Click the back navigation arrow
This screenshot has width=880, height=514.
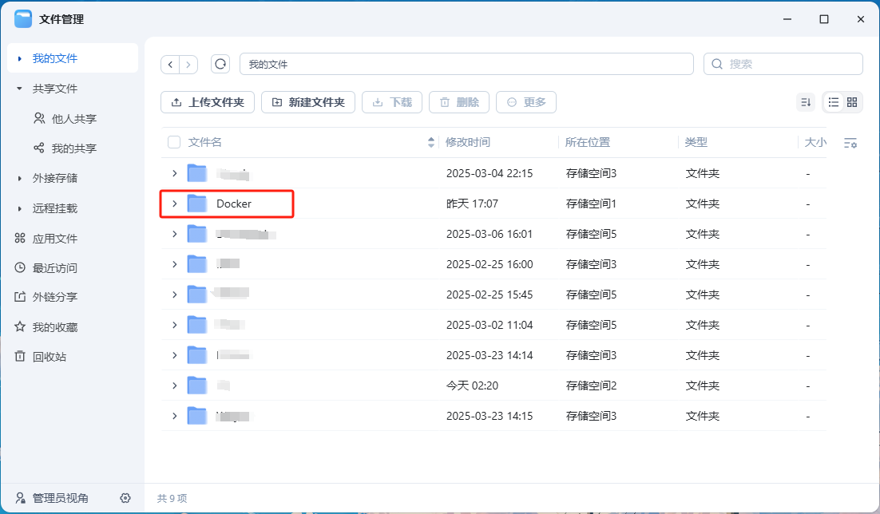coord(170,64)
